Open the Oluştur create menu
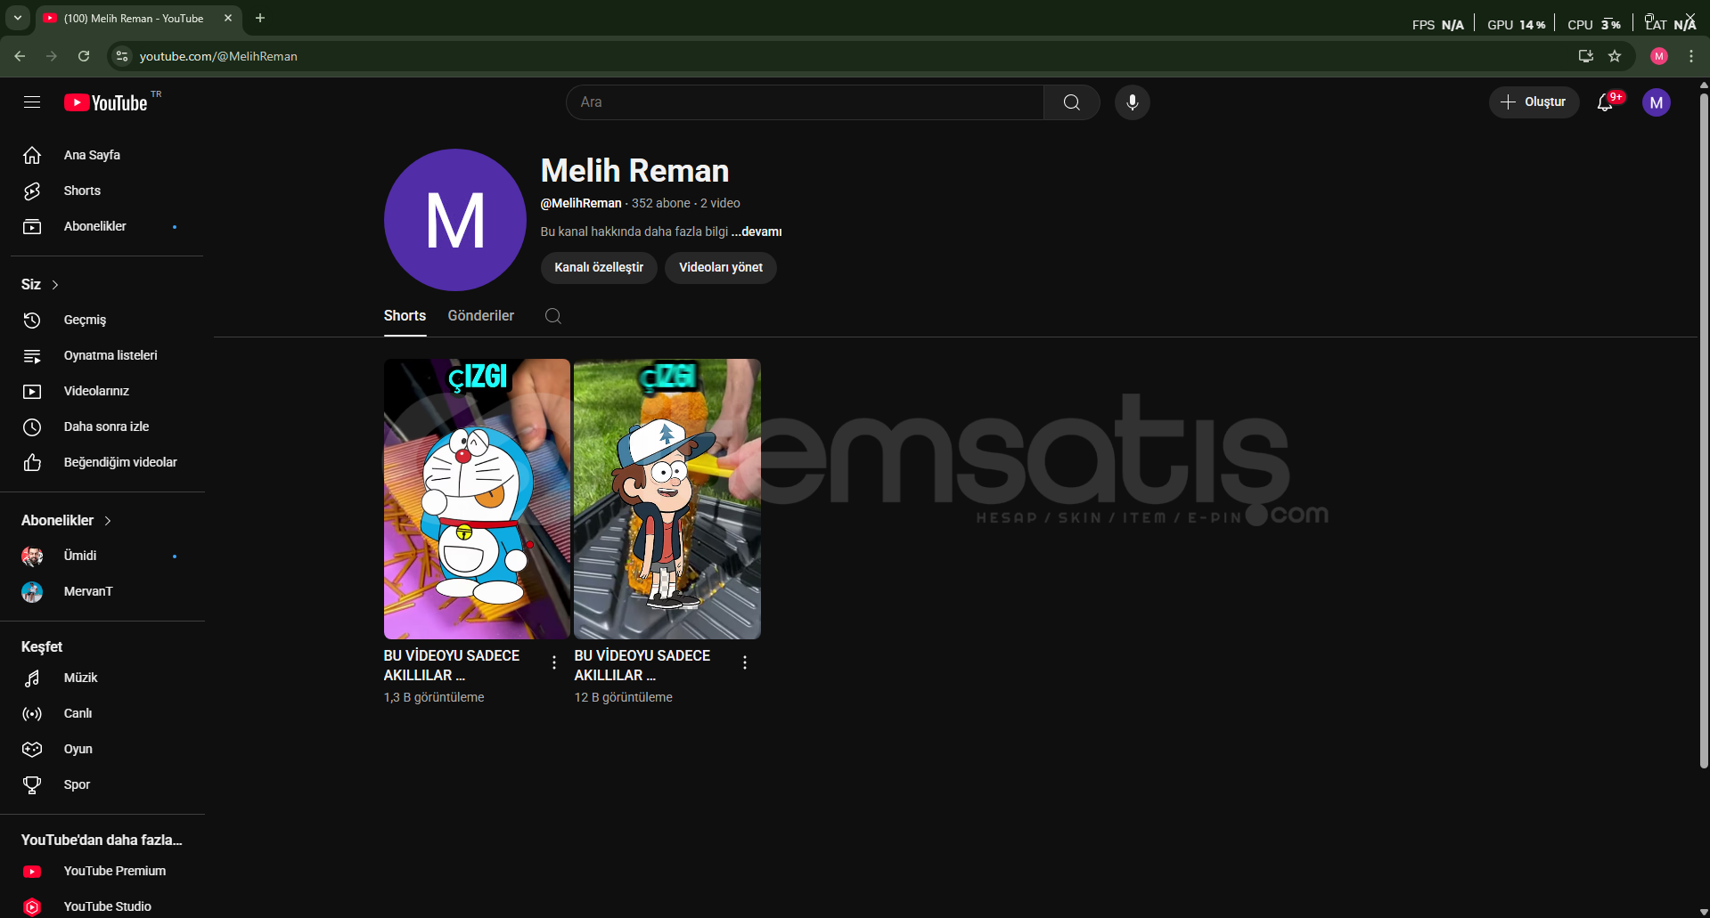This screenshot has height=918, width=1710. tap(1534, 102)
